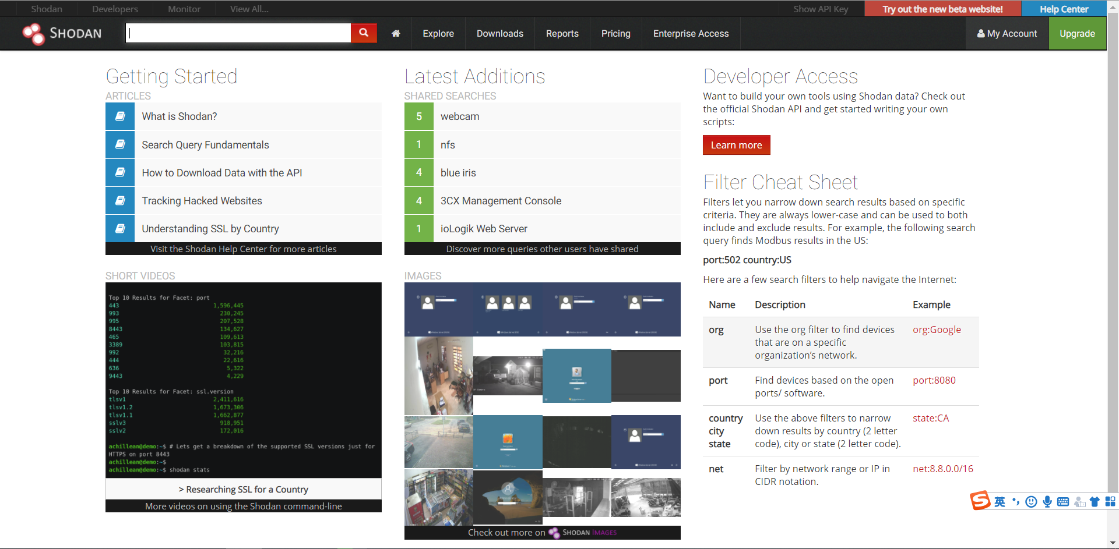
Task: Click the green Upgrade button
Action: pos(1078,34)
